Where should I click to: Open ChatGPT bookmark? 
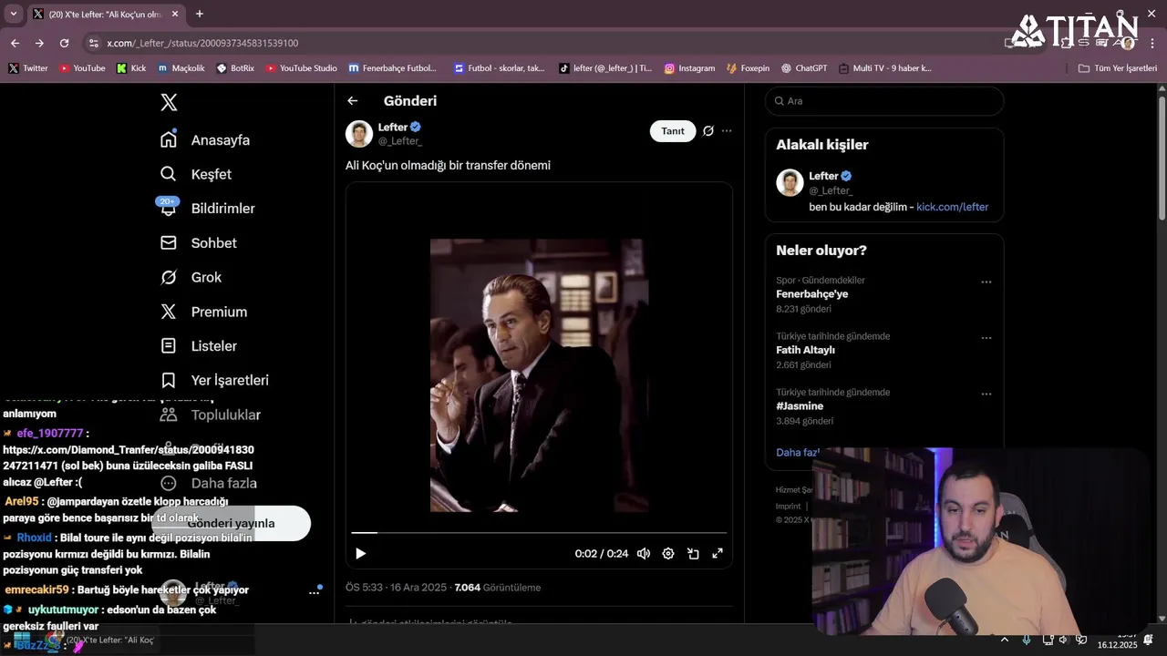point(804,68)
